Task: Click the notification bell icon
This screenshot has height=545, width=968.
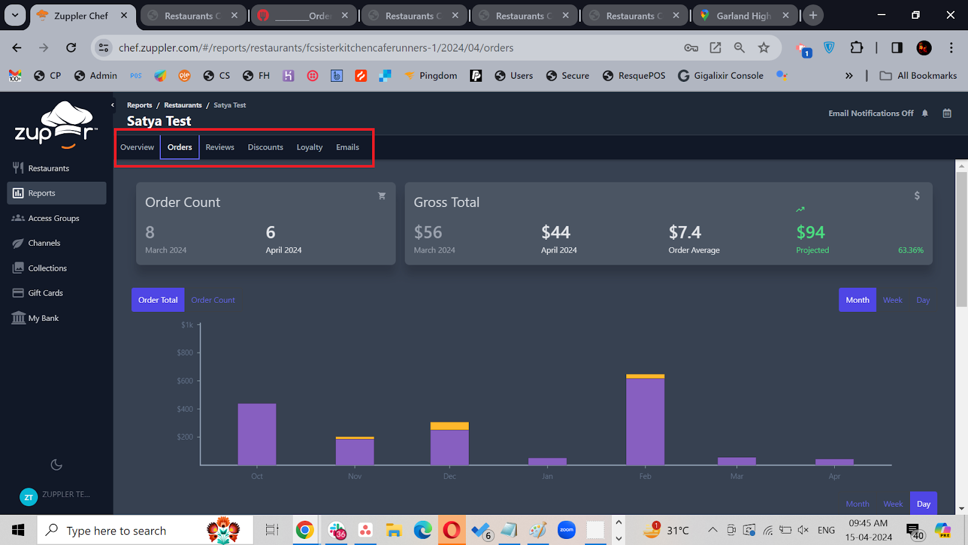Action: point(925,113)
